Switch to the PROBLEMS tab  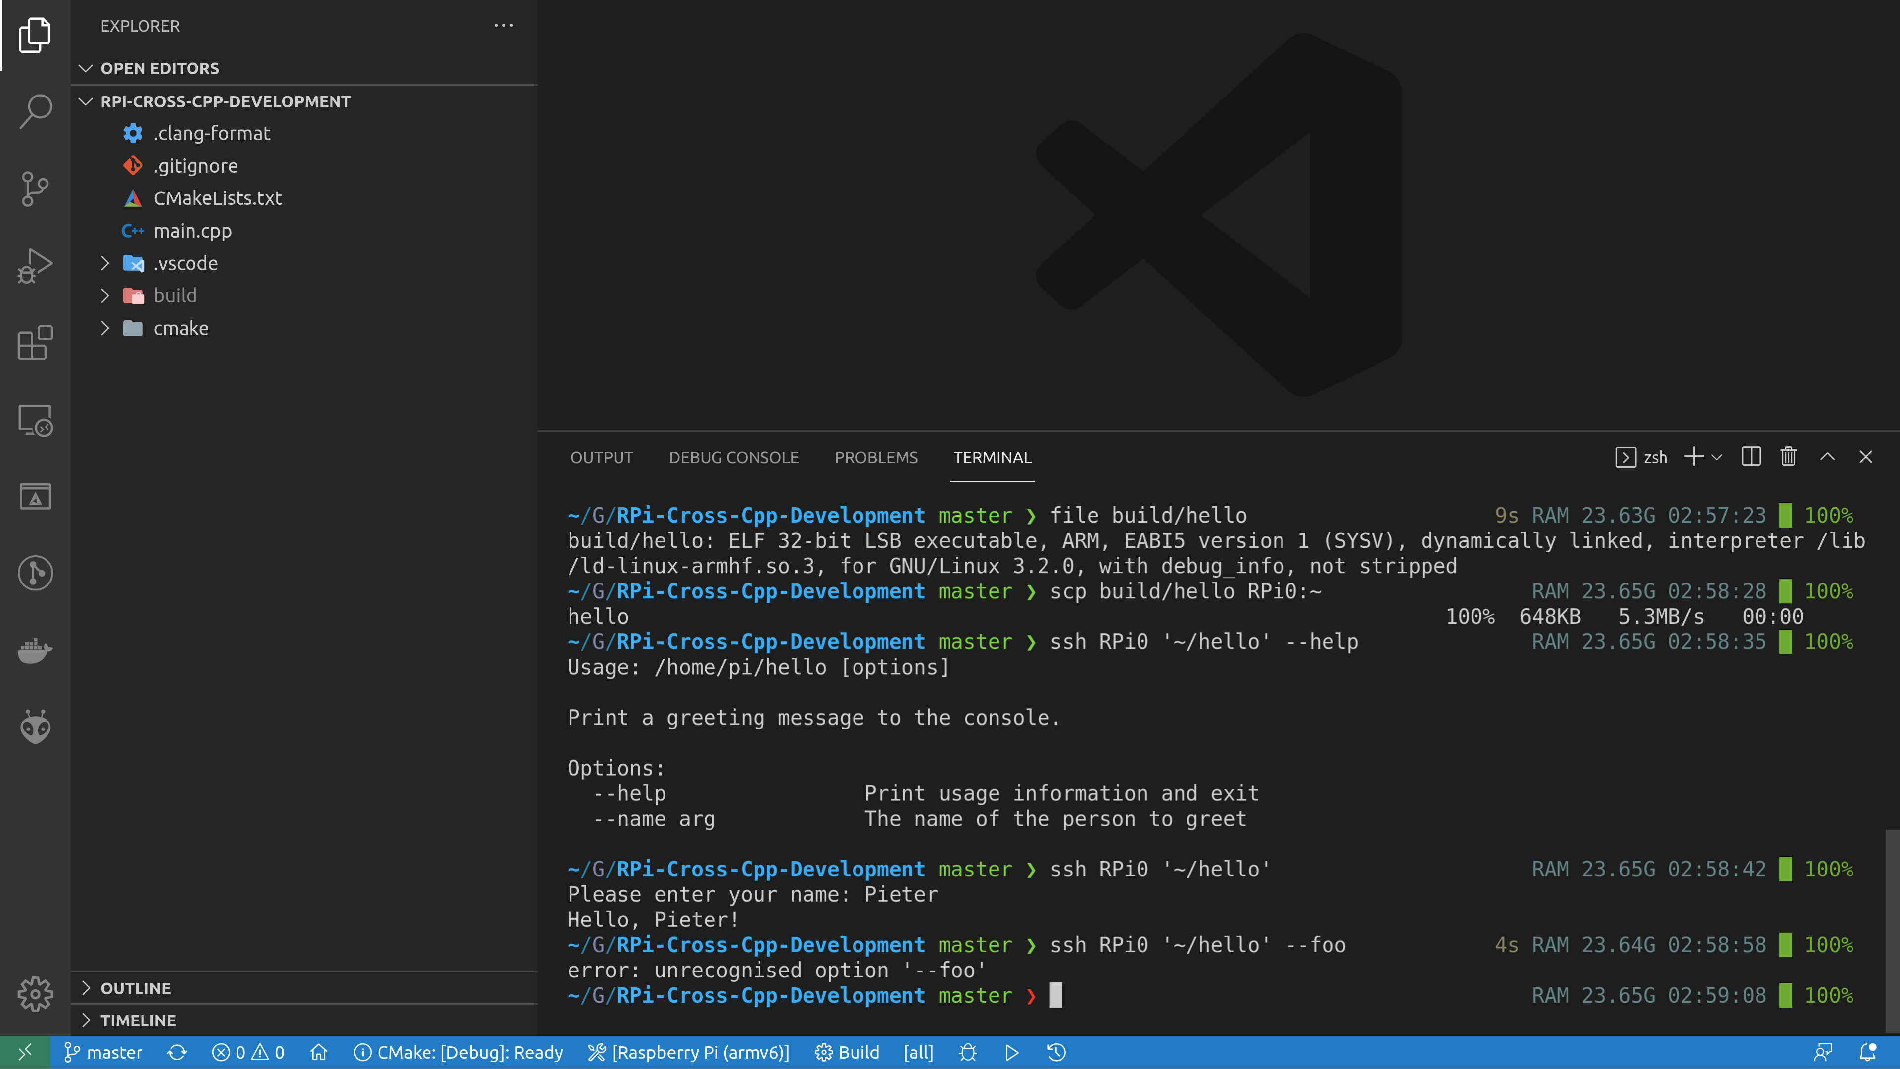tap(876, 457)
